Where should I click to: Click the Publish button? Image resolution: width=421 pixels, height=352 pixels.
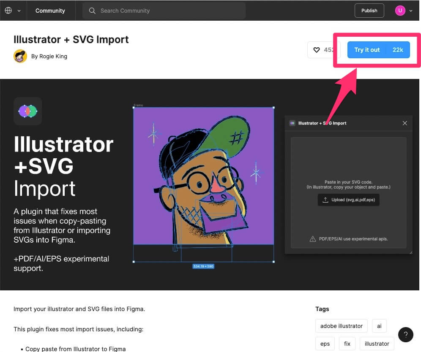(369, 11)
